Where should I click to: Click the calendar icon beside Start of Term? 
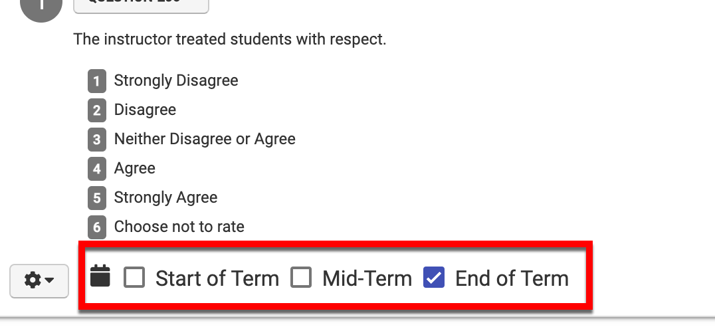[100, 276]
